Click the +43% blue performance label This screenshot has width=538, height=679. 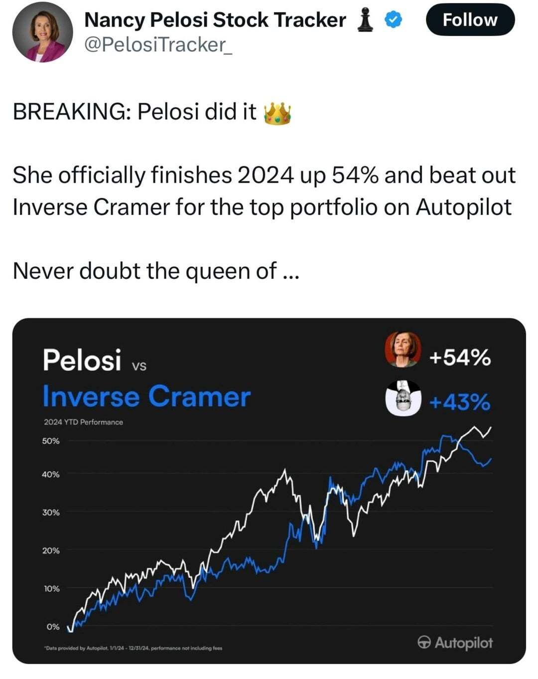pos(460,402)
